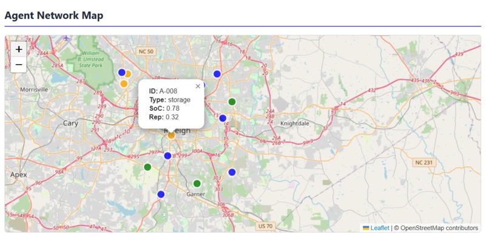489x235 pixels.
Task: Click the Type: storage line in popup
Action: click(x=170, y=99)
